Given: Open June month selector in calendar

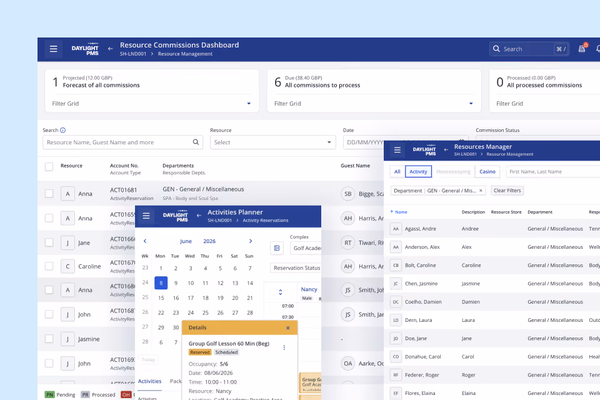Looking at the screenshot, I should [186, 241].
